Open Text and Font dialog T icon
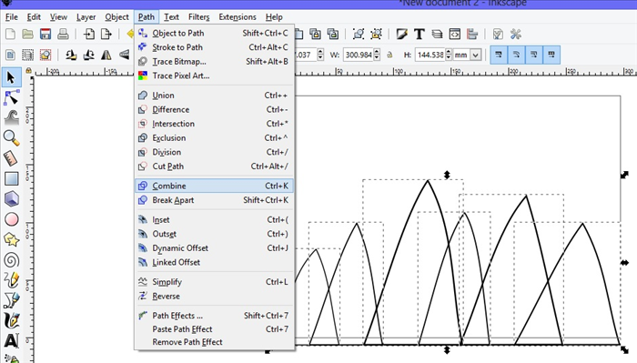The width and height of the screenshot is (637, 363). click(420, 34)
